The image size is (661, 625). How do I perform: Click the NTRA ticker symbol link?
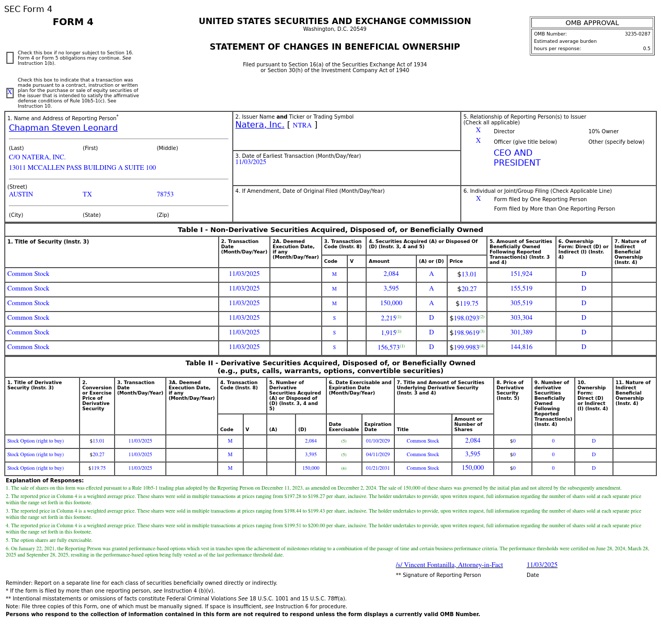click(x=302, y=125)
